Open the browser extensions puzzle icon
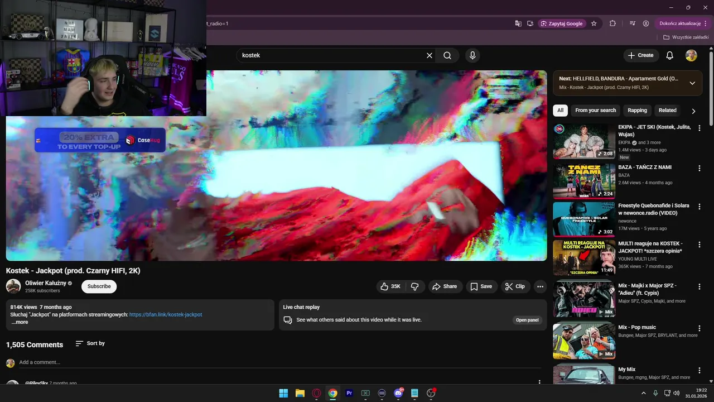714x402 pixels. pyautogui.click(x=612, y=23)
